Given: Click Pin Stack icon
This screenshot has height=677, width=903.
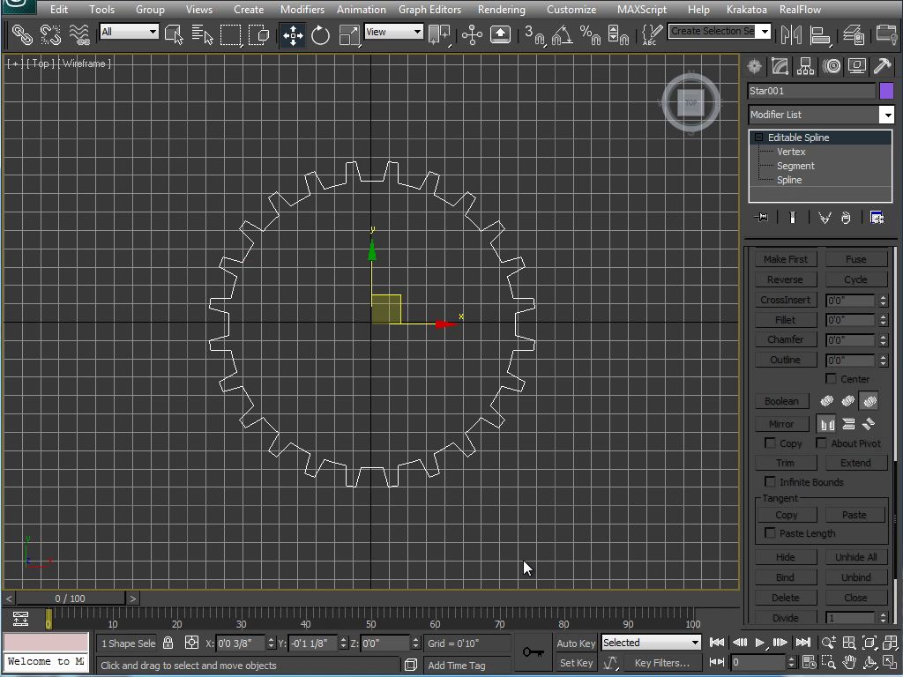Looking at the screenshot, I should click(761, 217).
